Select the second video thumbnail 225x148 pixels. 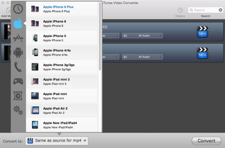tap(7, 53)
